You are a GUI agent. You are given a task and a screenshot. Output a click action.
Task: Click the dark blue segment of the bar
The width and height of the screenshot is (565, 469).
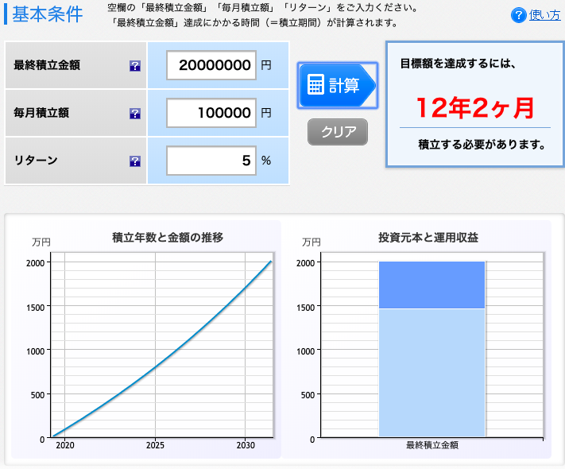tap(431, 285)
